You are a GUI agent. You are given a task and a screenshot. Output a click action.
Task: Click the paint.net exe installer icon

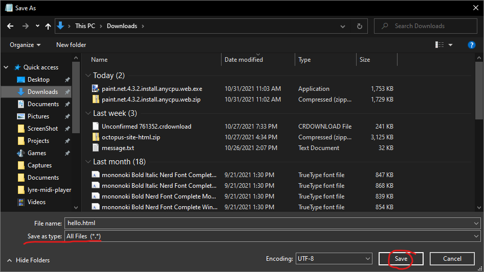tap(96, 89)
